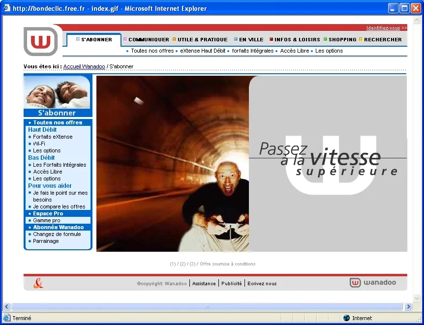The height and width of the screenshot is (325, 424).
Task: Open the RECHERCHER tab
Action: tap(380, 39)
